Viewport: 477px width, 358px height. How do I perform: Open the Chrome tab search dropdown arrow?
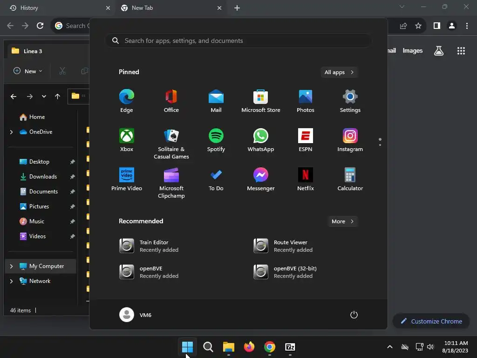point(402,7)
